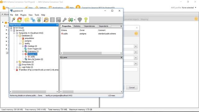This screenshot has height=112, width=199.
Task: Expand the Extensions (1) node
Action: coord(23,51)
